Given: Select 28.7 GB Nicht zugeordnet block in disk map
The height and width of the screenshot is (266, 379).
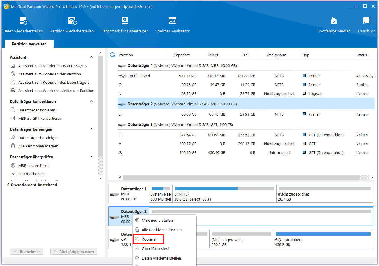Looking at the screenshot, I should tap(325, 194).
